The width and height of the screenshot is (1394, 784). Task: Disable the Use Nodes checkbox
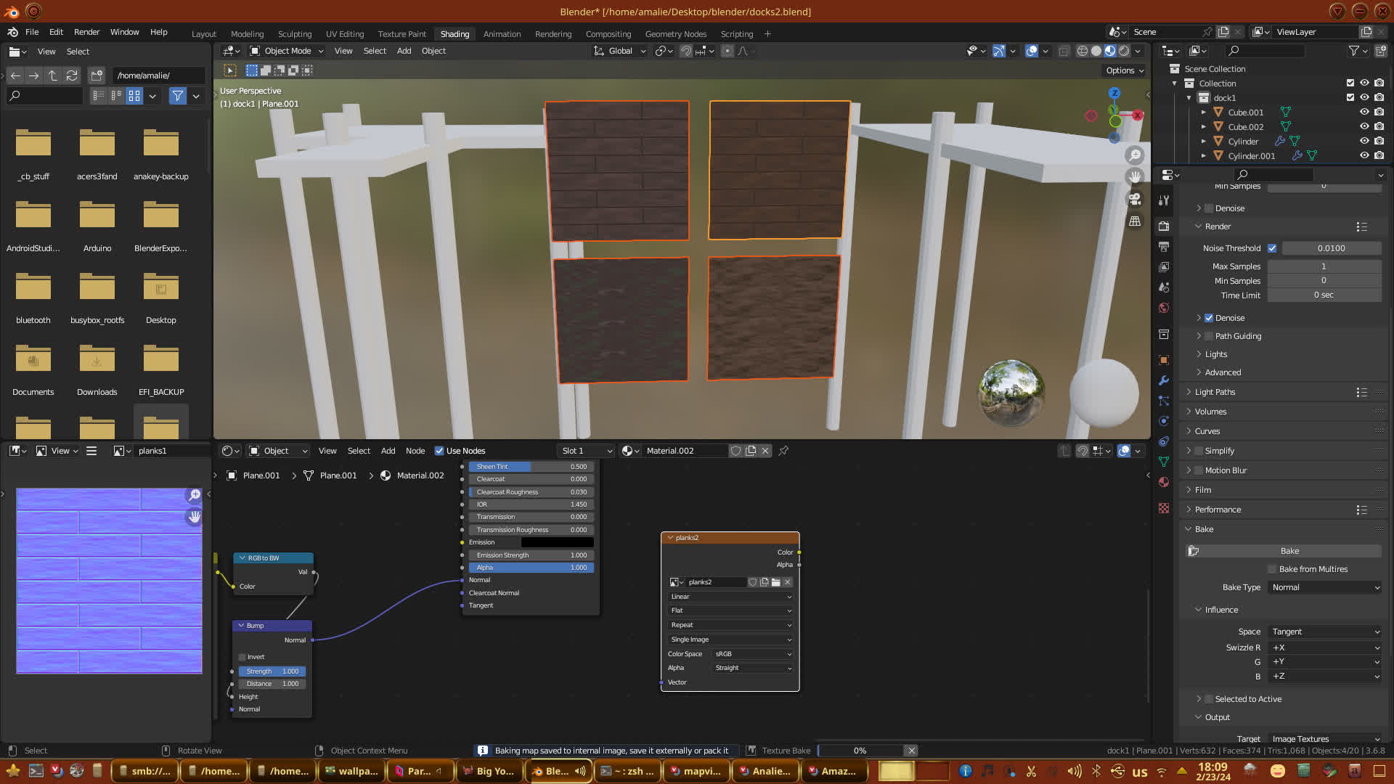[439, 451]
